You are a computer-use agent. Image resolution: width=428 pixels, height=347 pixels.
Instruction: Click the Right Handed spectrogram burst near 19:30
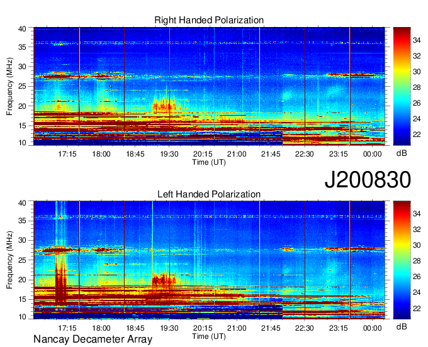(165, 105)
